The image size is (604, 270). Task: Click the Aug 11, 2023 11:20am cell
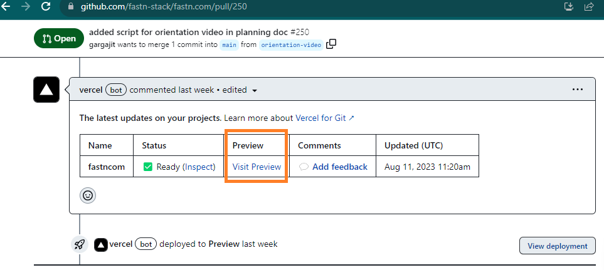(x=427, y=167)
